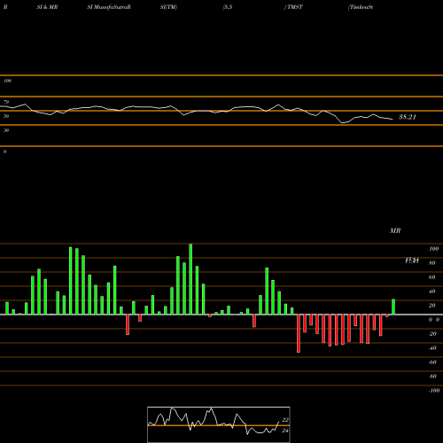Screen dimensions: 443x443
Task: Click the 'MR' panel title
Action: click(395, 230)
